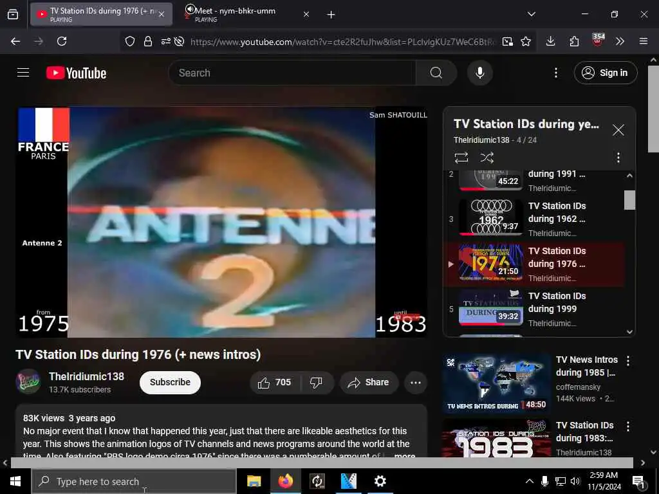Dislike this video
The height and width of the screenshot is (494, 659).
[316, 382]
